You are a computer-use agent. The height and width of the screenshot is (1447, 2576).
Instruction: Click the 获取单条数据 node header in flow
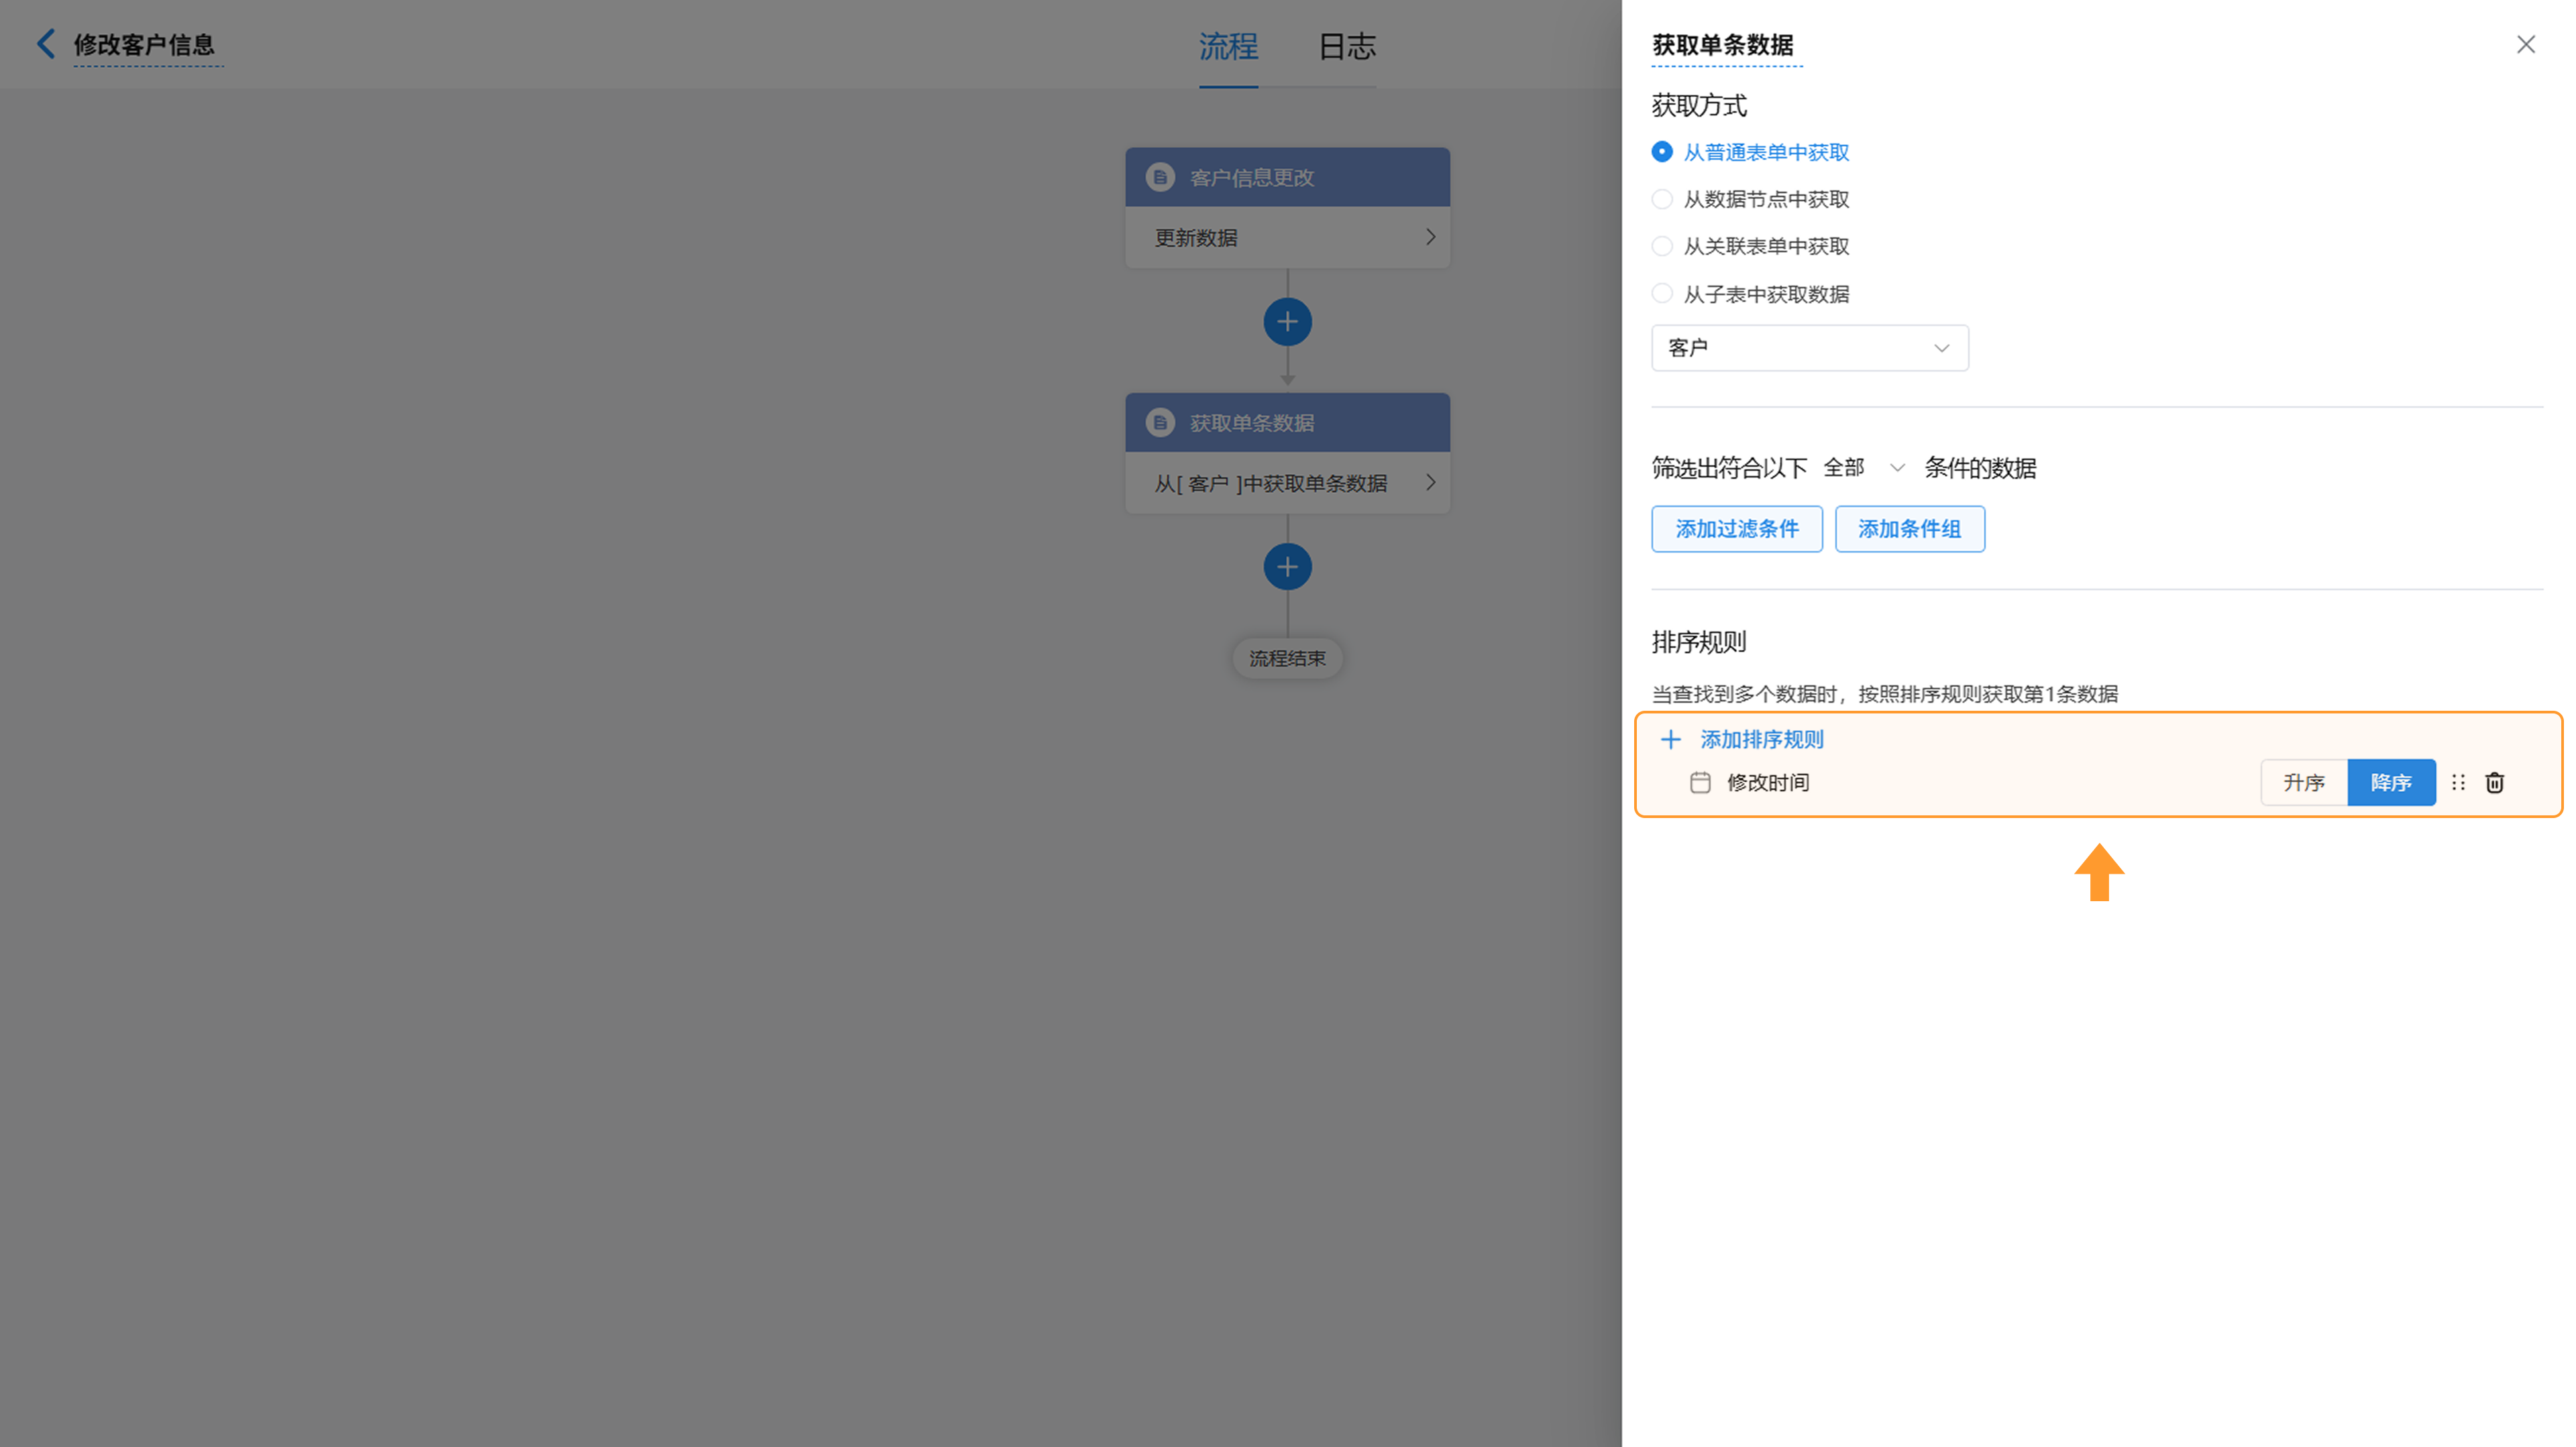[x=1287, y=422]
